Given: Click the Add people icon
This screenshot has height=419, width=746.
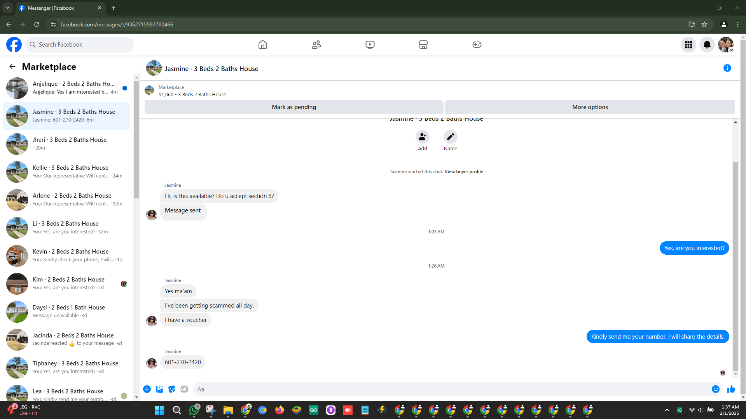Looking at the screenshot, I should click(x=423, y=137).
